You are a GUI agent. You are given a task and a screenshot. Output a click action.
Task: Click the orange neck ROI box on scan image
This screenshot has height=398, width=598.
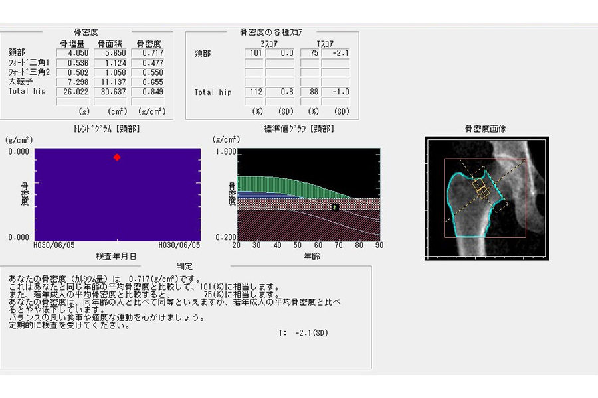click(481, 188)
